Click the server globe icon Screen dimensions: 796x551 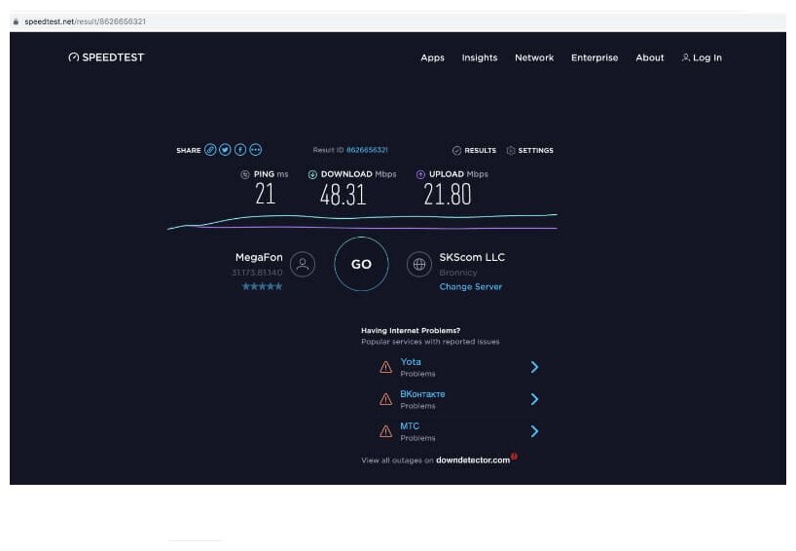tap(419, 264)
